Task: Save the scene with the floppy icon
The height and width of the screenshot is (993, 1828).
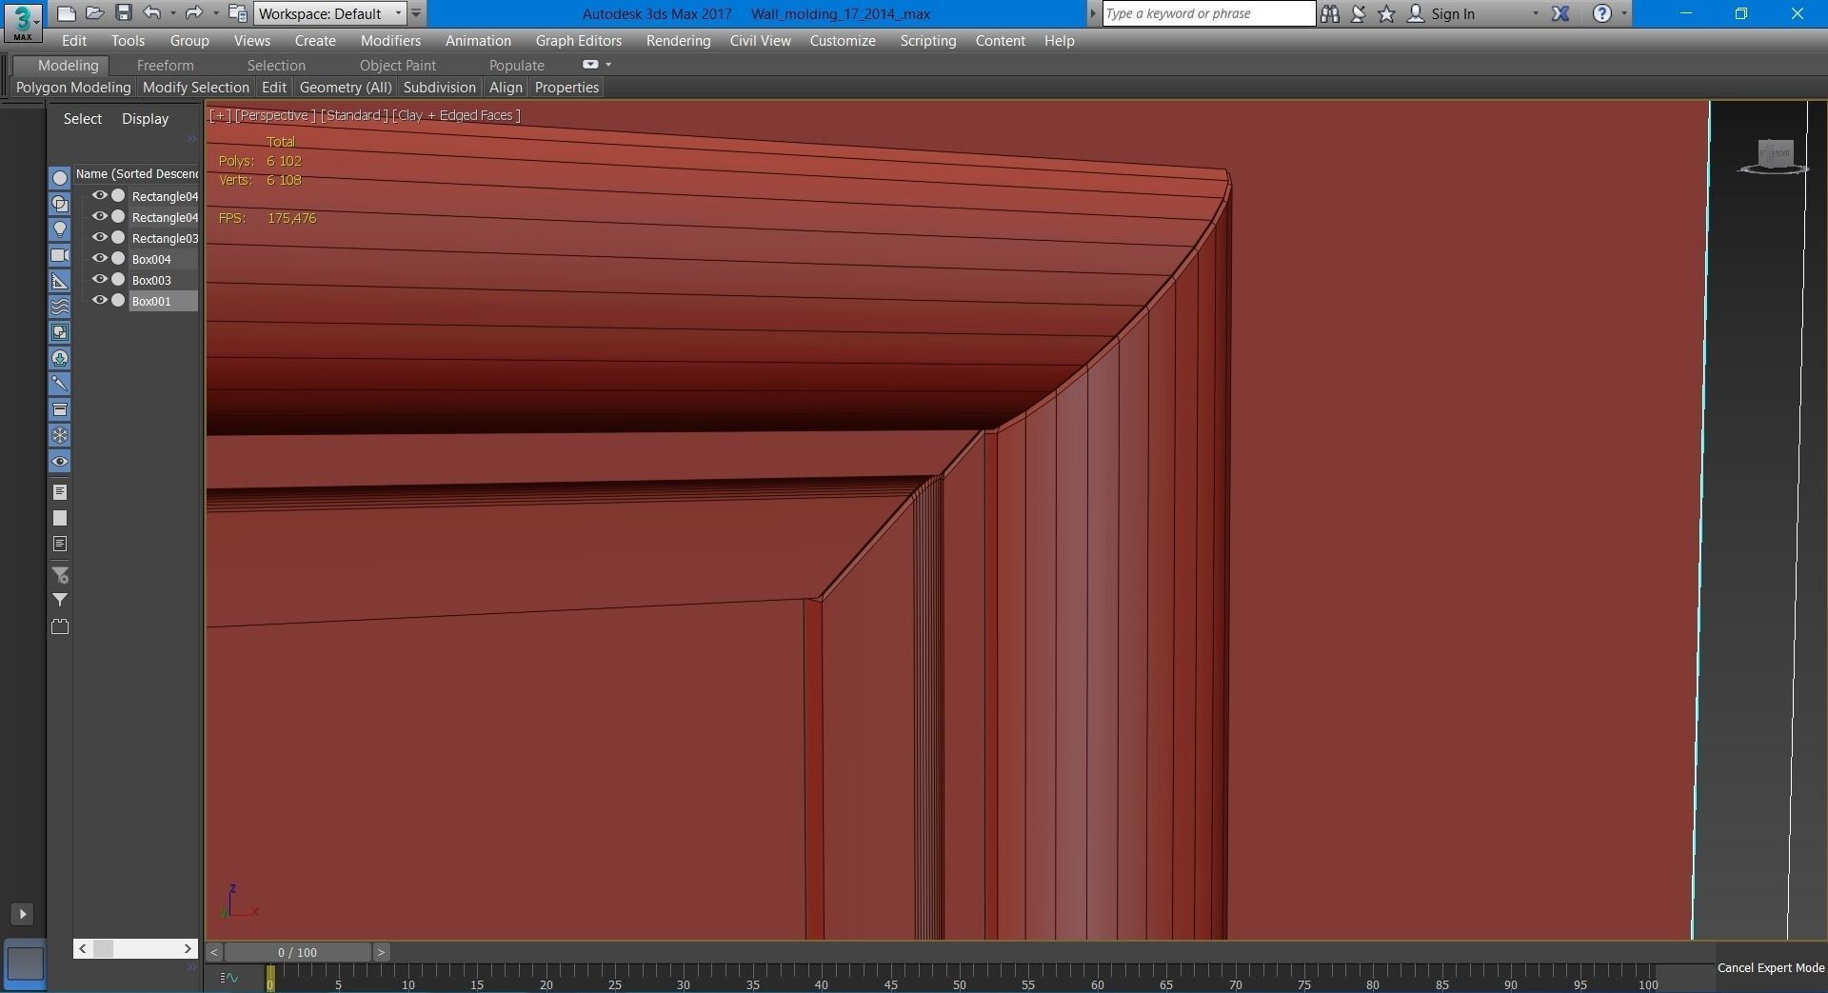Action: (x=123, y=13)
